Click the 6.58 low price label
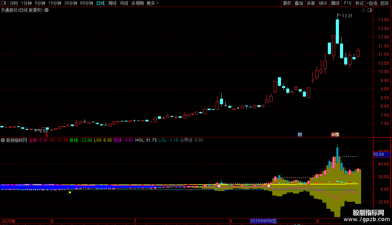This screenshot has height=225, width=392. [43, 131]
